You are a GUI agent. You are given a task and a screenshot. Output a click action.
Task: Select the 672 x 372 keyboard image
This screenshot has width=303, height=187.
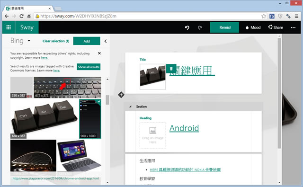[x=67, y=87]
